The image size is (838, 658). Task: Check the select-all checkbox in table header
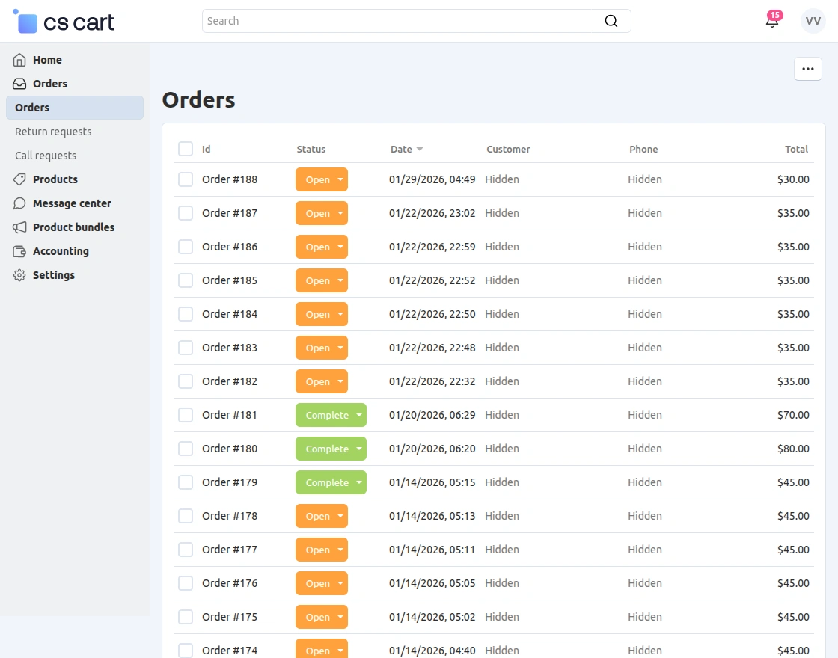(x=185, y=149)
